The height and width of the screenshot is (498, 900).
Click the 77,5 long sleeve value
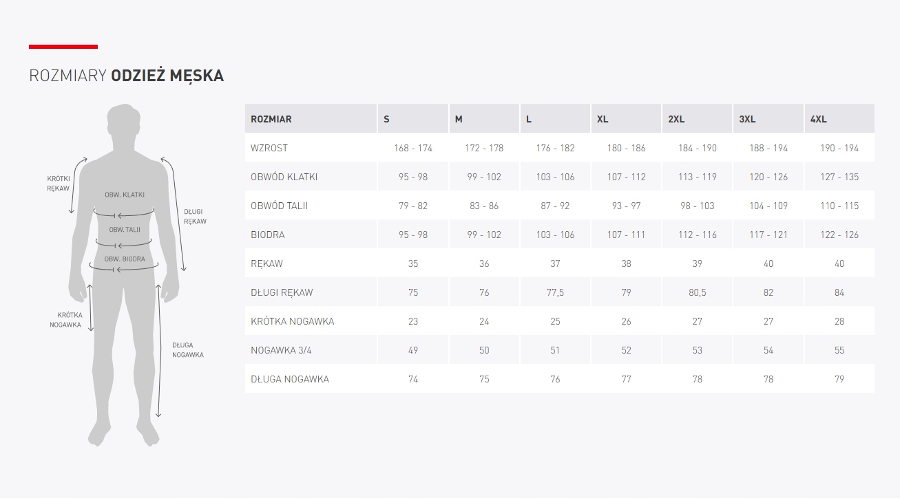click(555, 292)
